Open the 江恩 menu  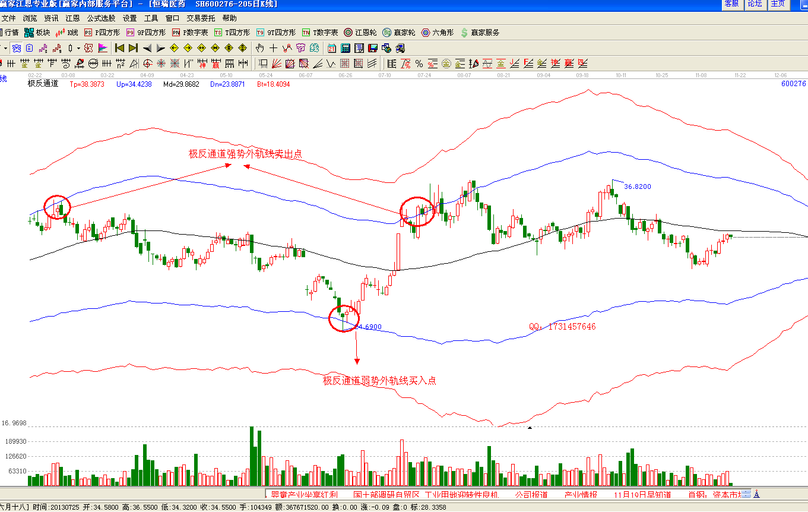click(x=72, y=18)
